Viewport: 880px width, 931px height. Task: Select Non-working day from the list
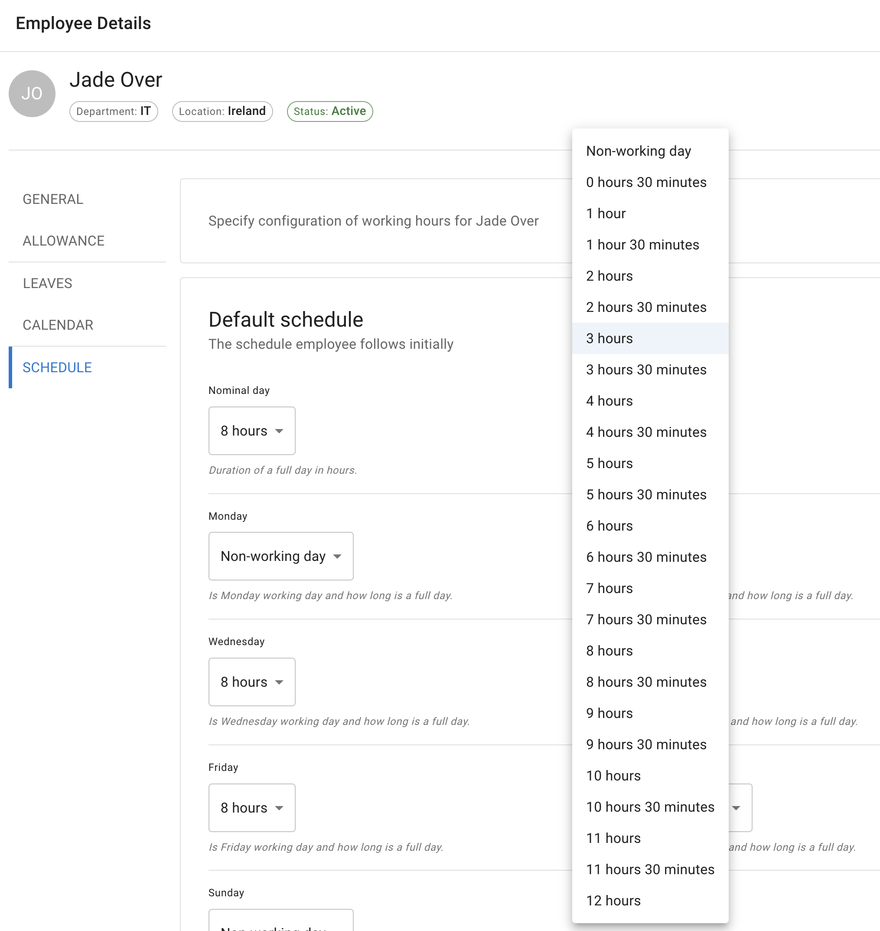click(639, 151)
